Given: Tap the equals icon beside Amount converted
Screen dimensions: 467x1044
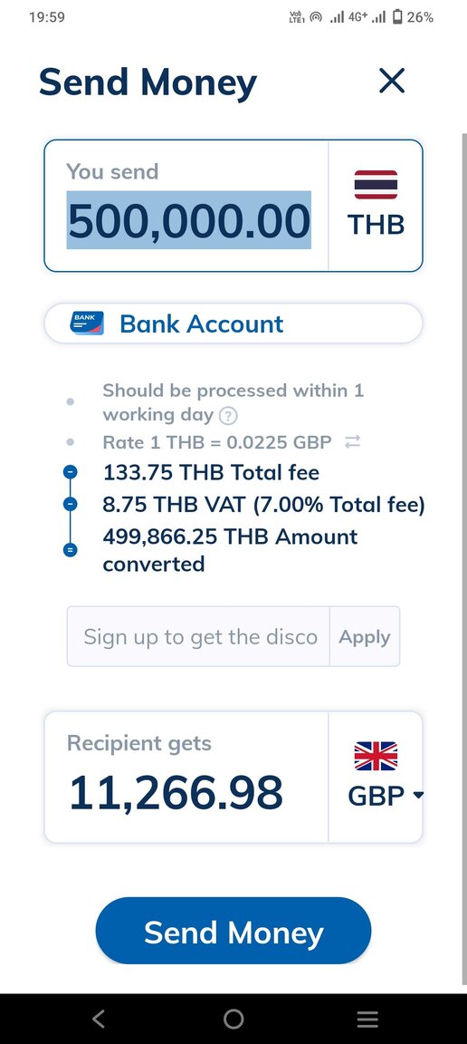Looking at the screenshot, I should 70,550.
